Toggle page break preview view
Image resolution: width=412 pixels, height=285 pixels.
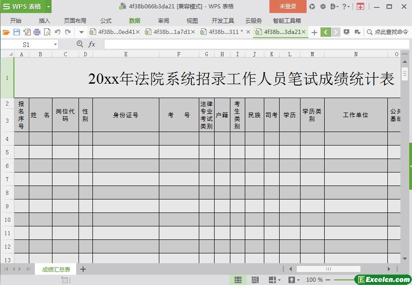(255, 280)
